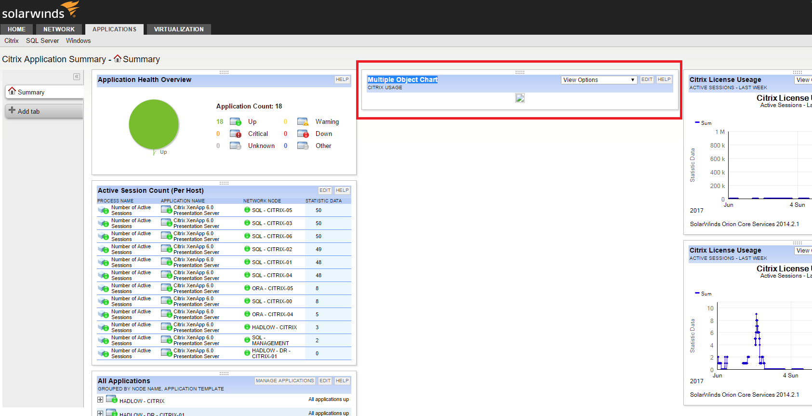812x416 pixels.
Task: Collapse the sidebar with the double-chevron icon
Action: 77,77
